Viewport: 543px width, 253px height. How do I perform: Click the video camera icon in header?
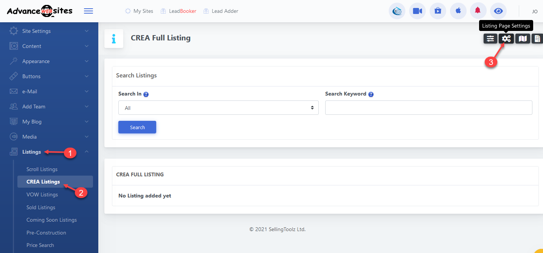pos(417,11)
